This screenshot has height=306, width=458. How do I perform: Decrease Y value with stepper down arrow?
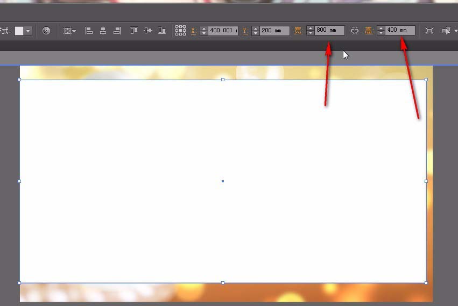(x=256, y=33)
